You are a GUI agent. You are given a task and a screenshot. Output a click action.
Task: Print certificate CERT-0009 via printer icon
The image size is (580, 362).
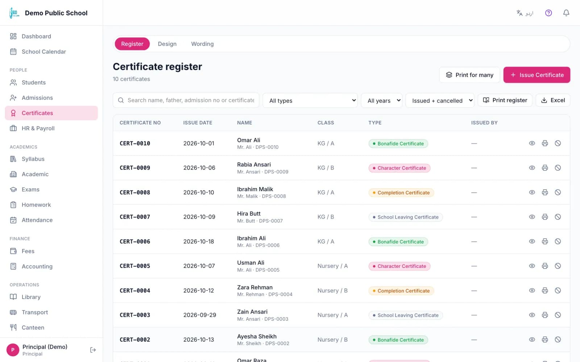point(545,168)
